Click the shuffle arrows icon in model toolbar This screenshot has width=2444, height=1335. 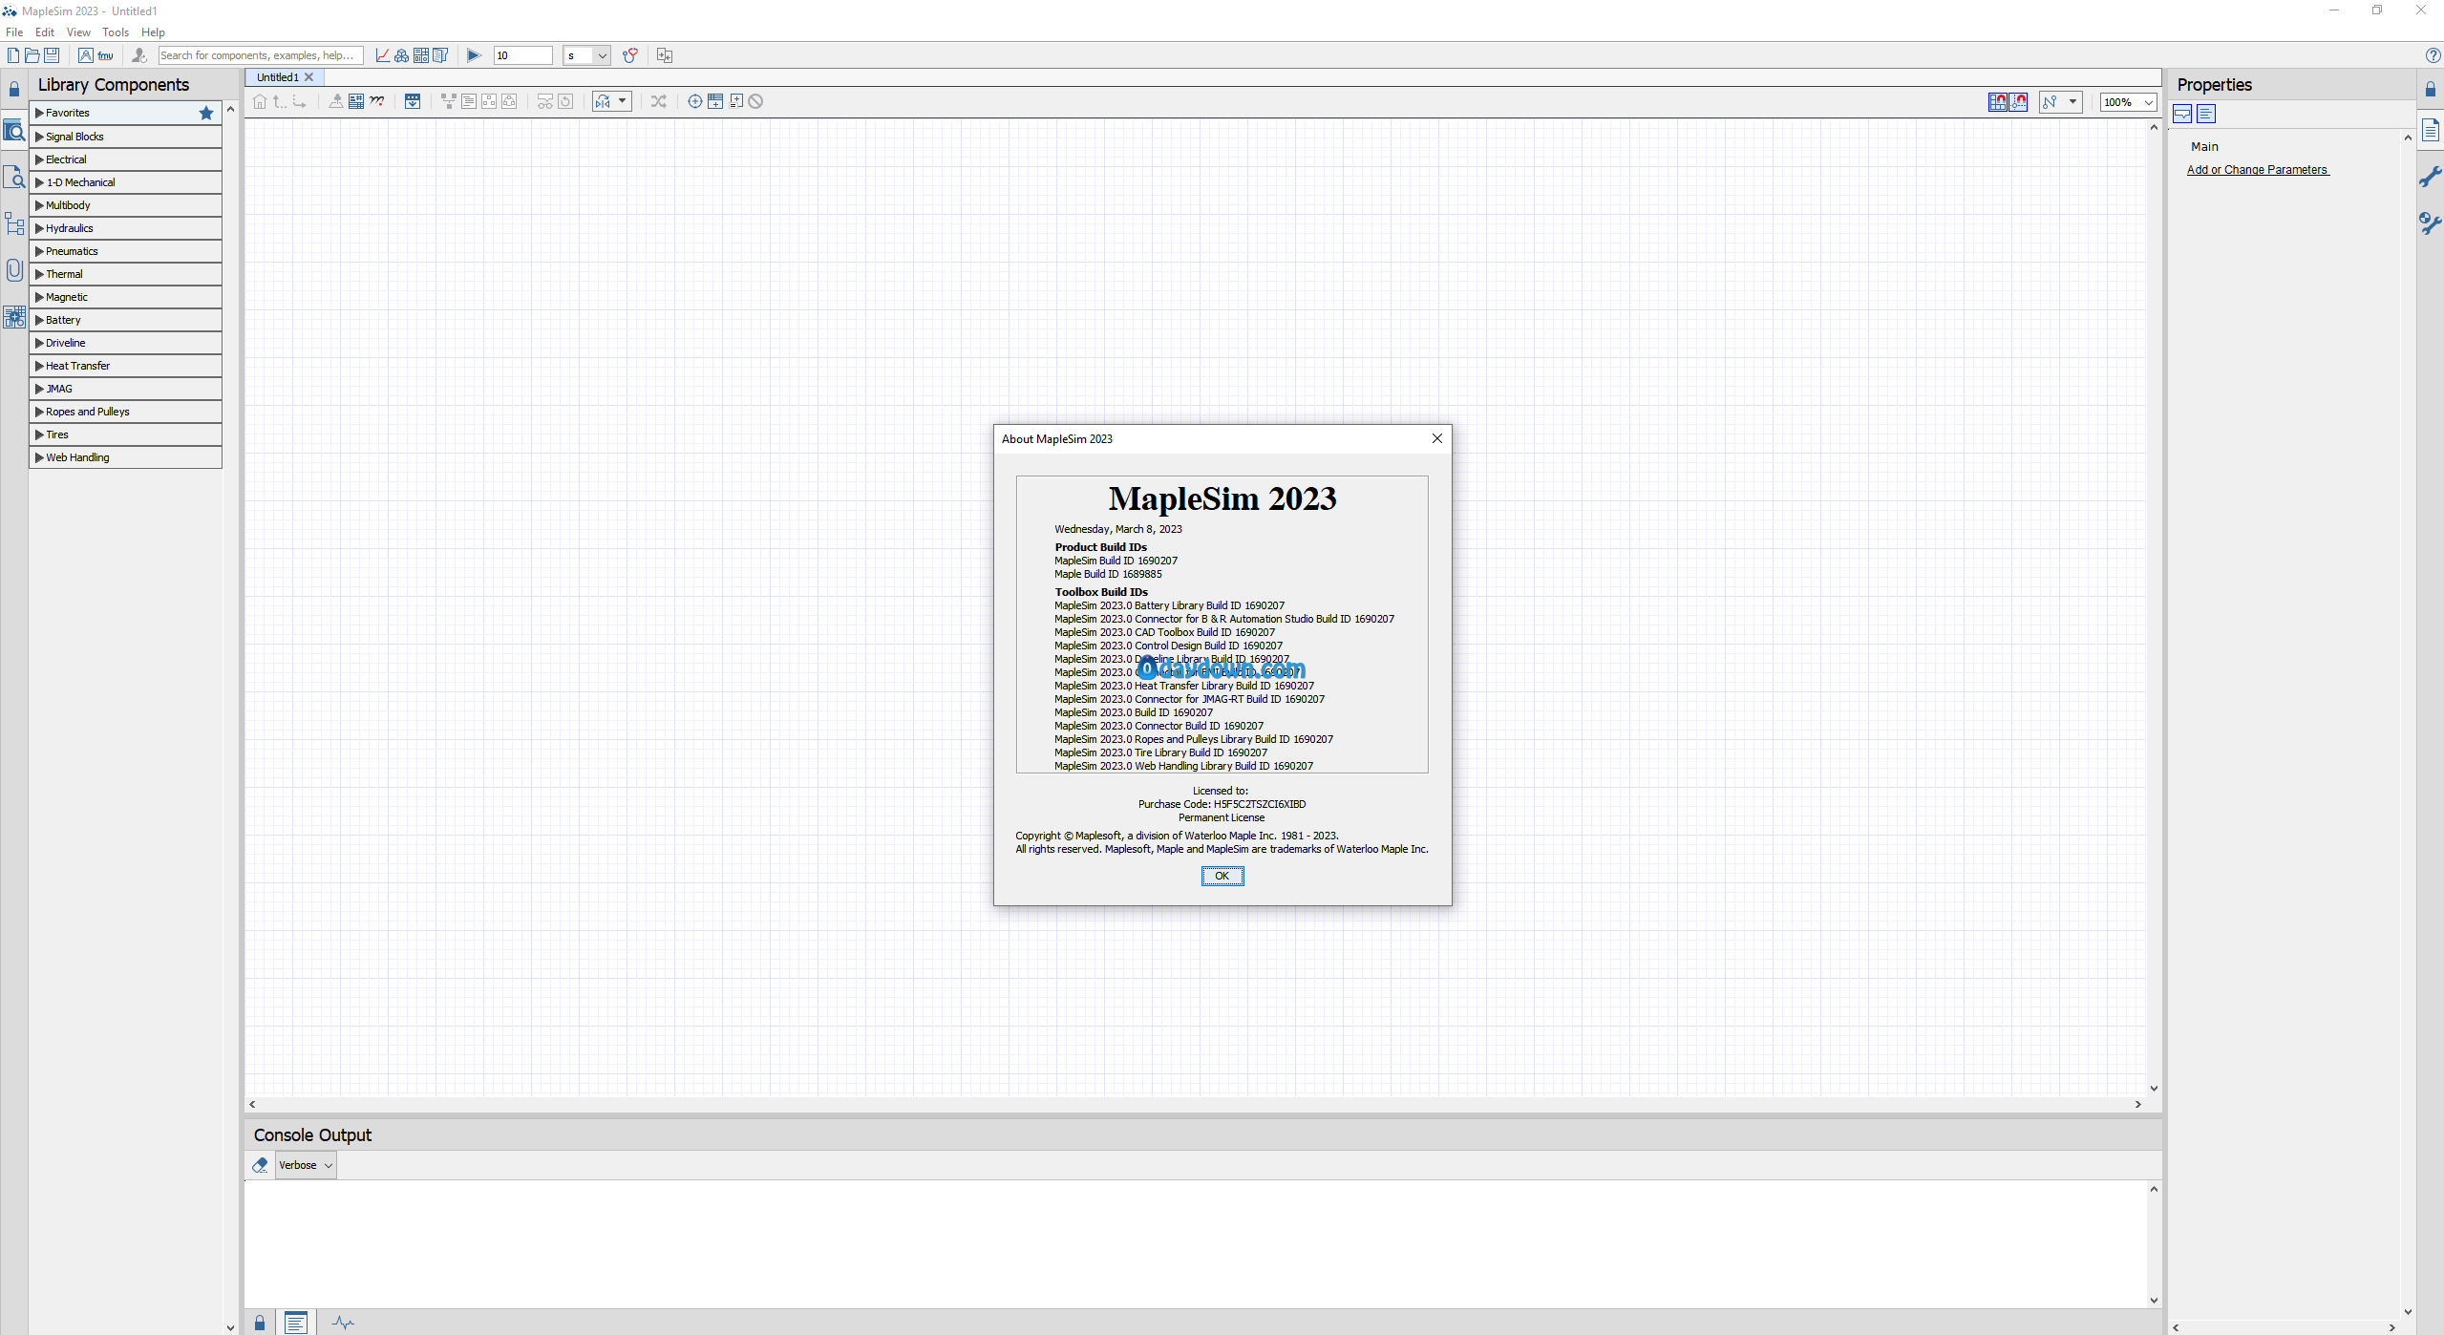coord(659,101)
